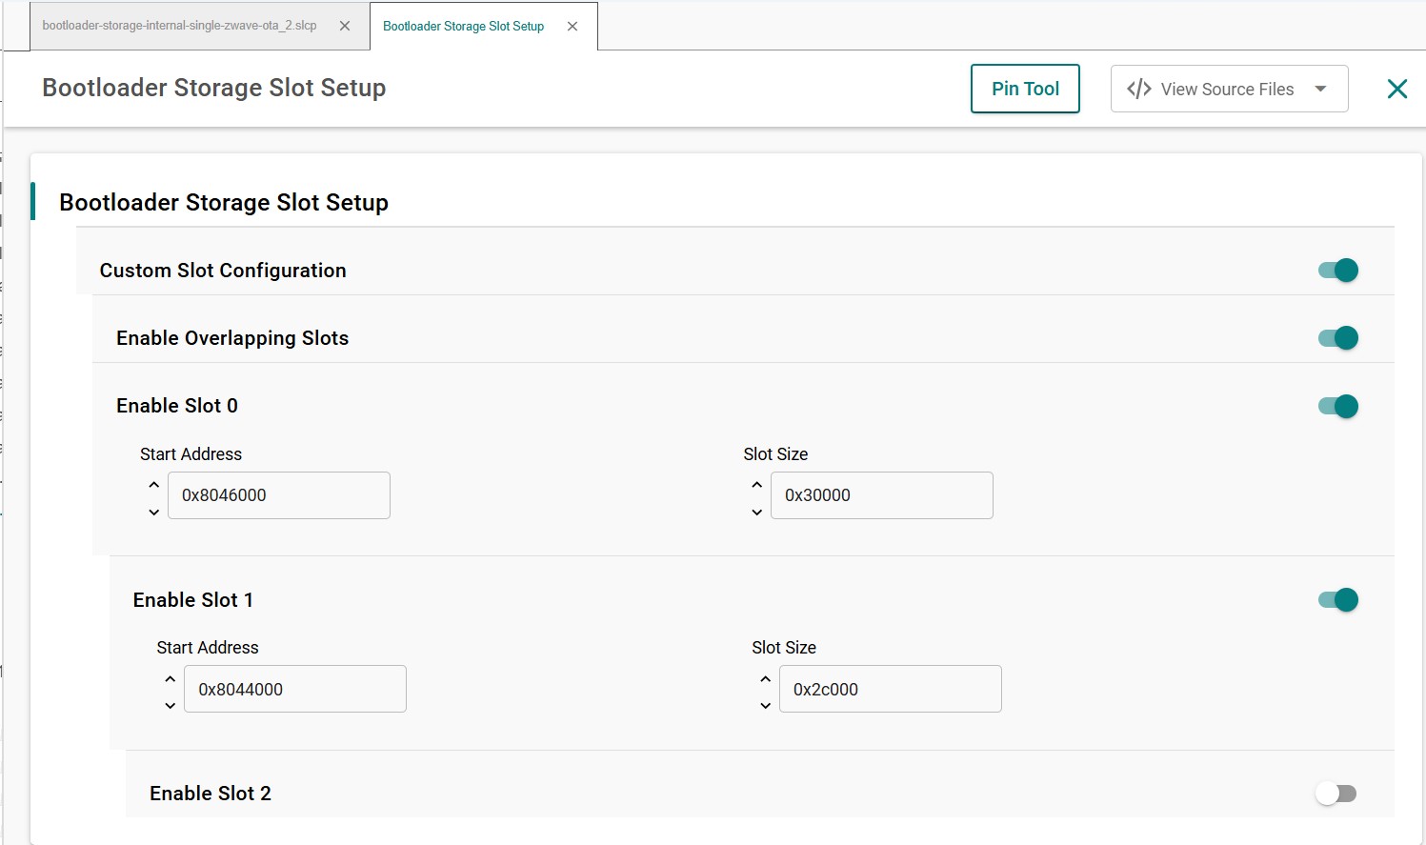Turn on Enable Slot 2 switch
The image size is (1426, 845).
[x=1336, y=794]
